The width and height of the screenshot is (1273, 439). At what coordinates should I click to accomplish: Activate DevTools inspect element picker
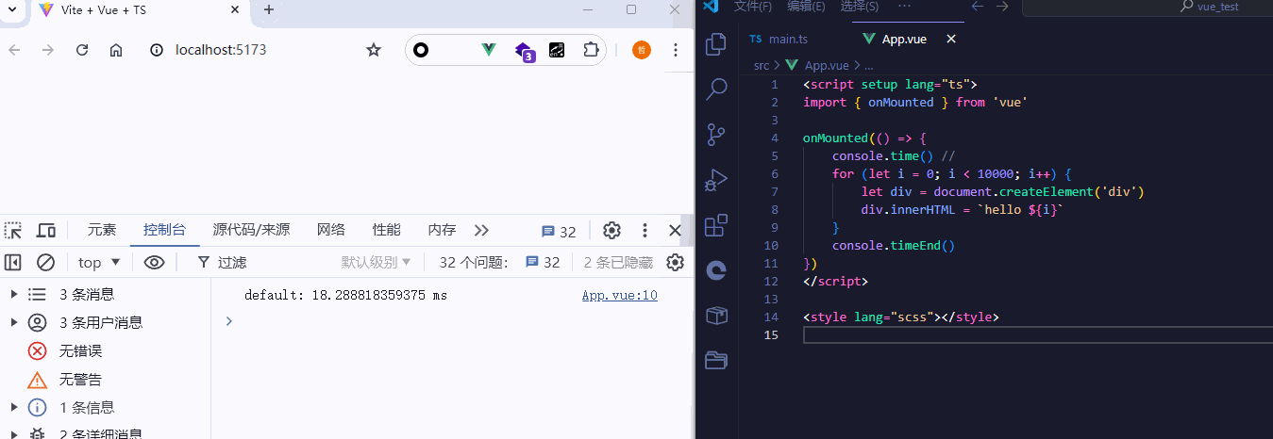click(x=13, y=231)
